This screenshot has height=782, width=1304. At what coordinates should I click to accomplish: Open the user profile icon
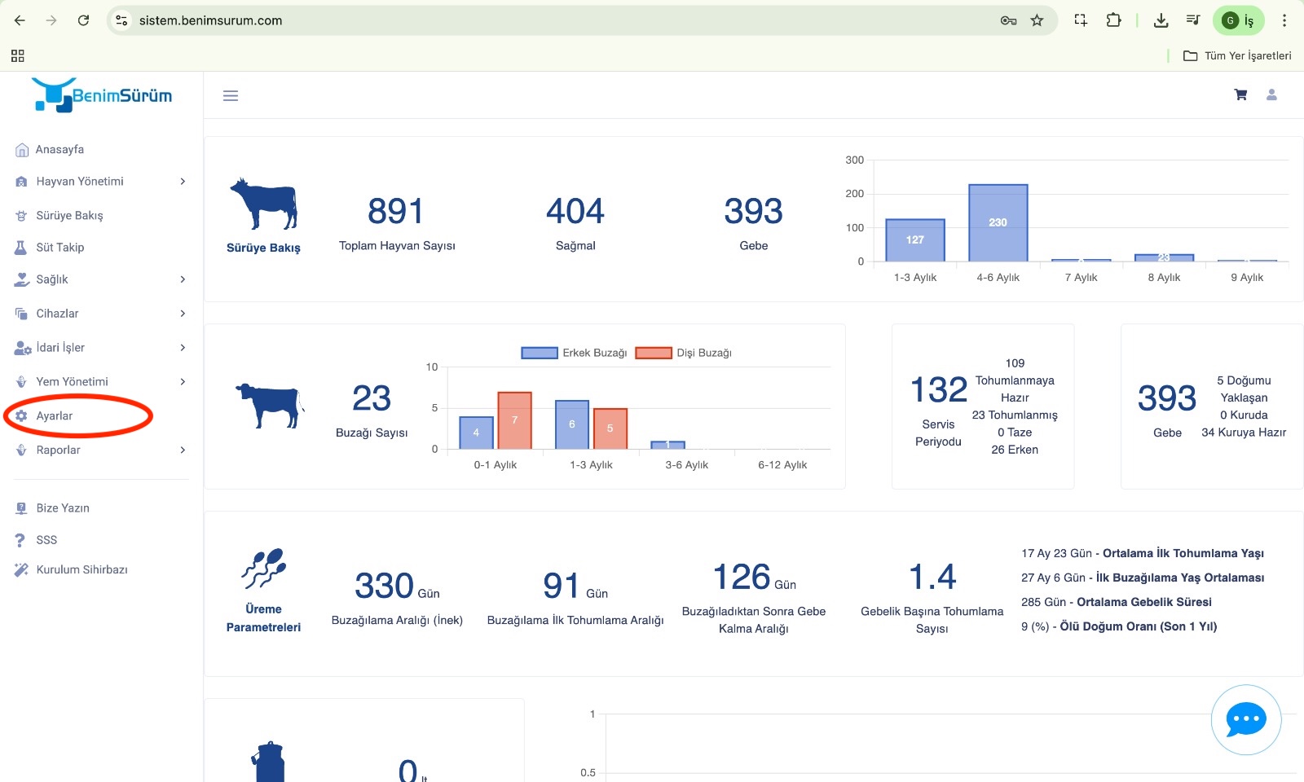pyautogui.click(x=1271, y=94)
